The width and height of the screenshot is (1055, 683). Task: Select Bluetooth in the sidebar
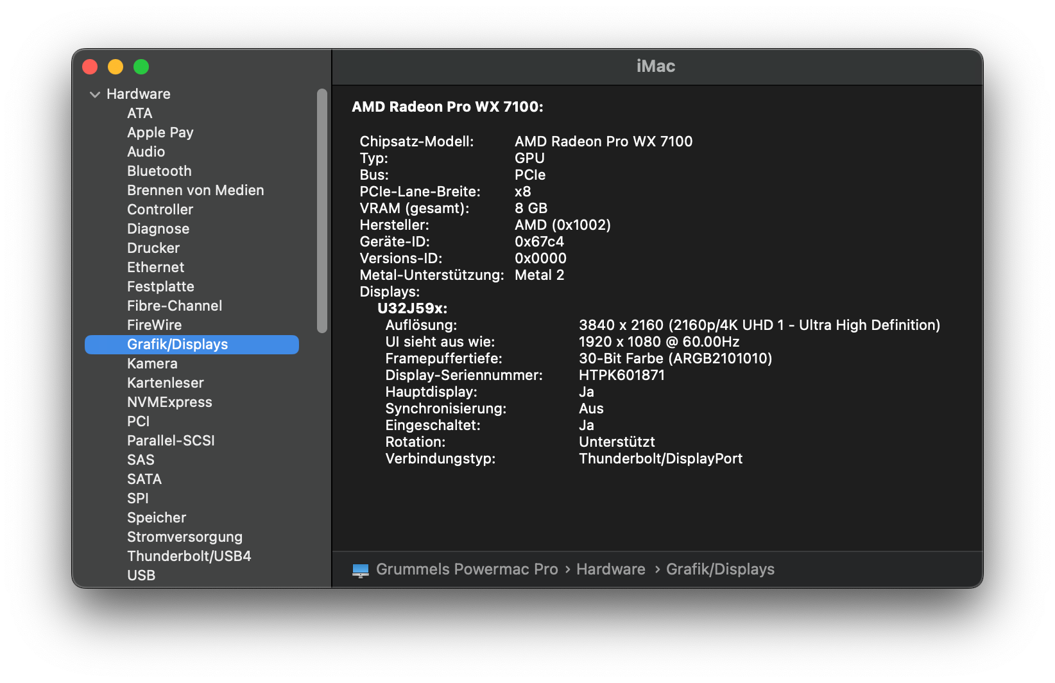[159, 171]
